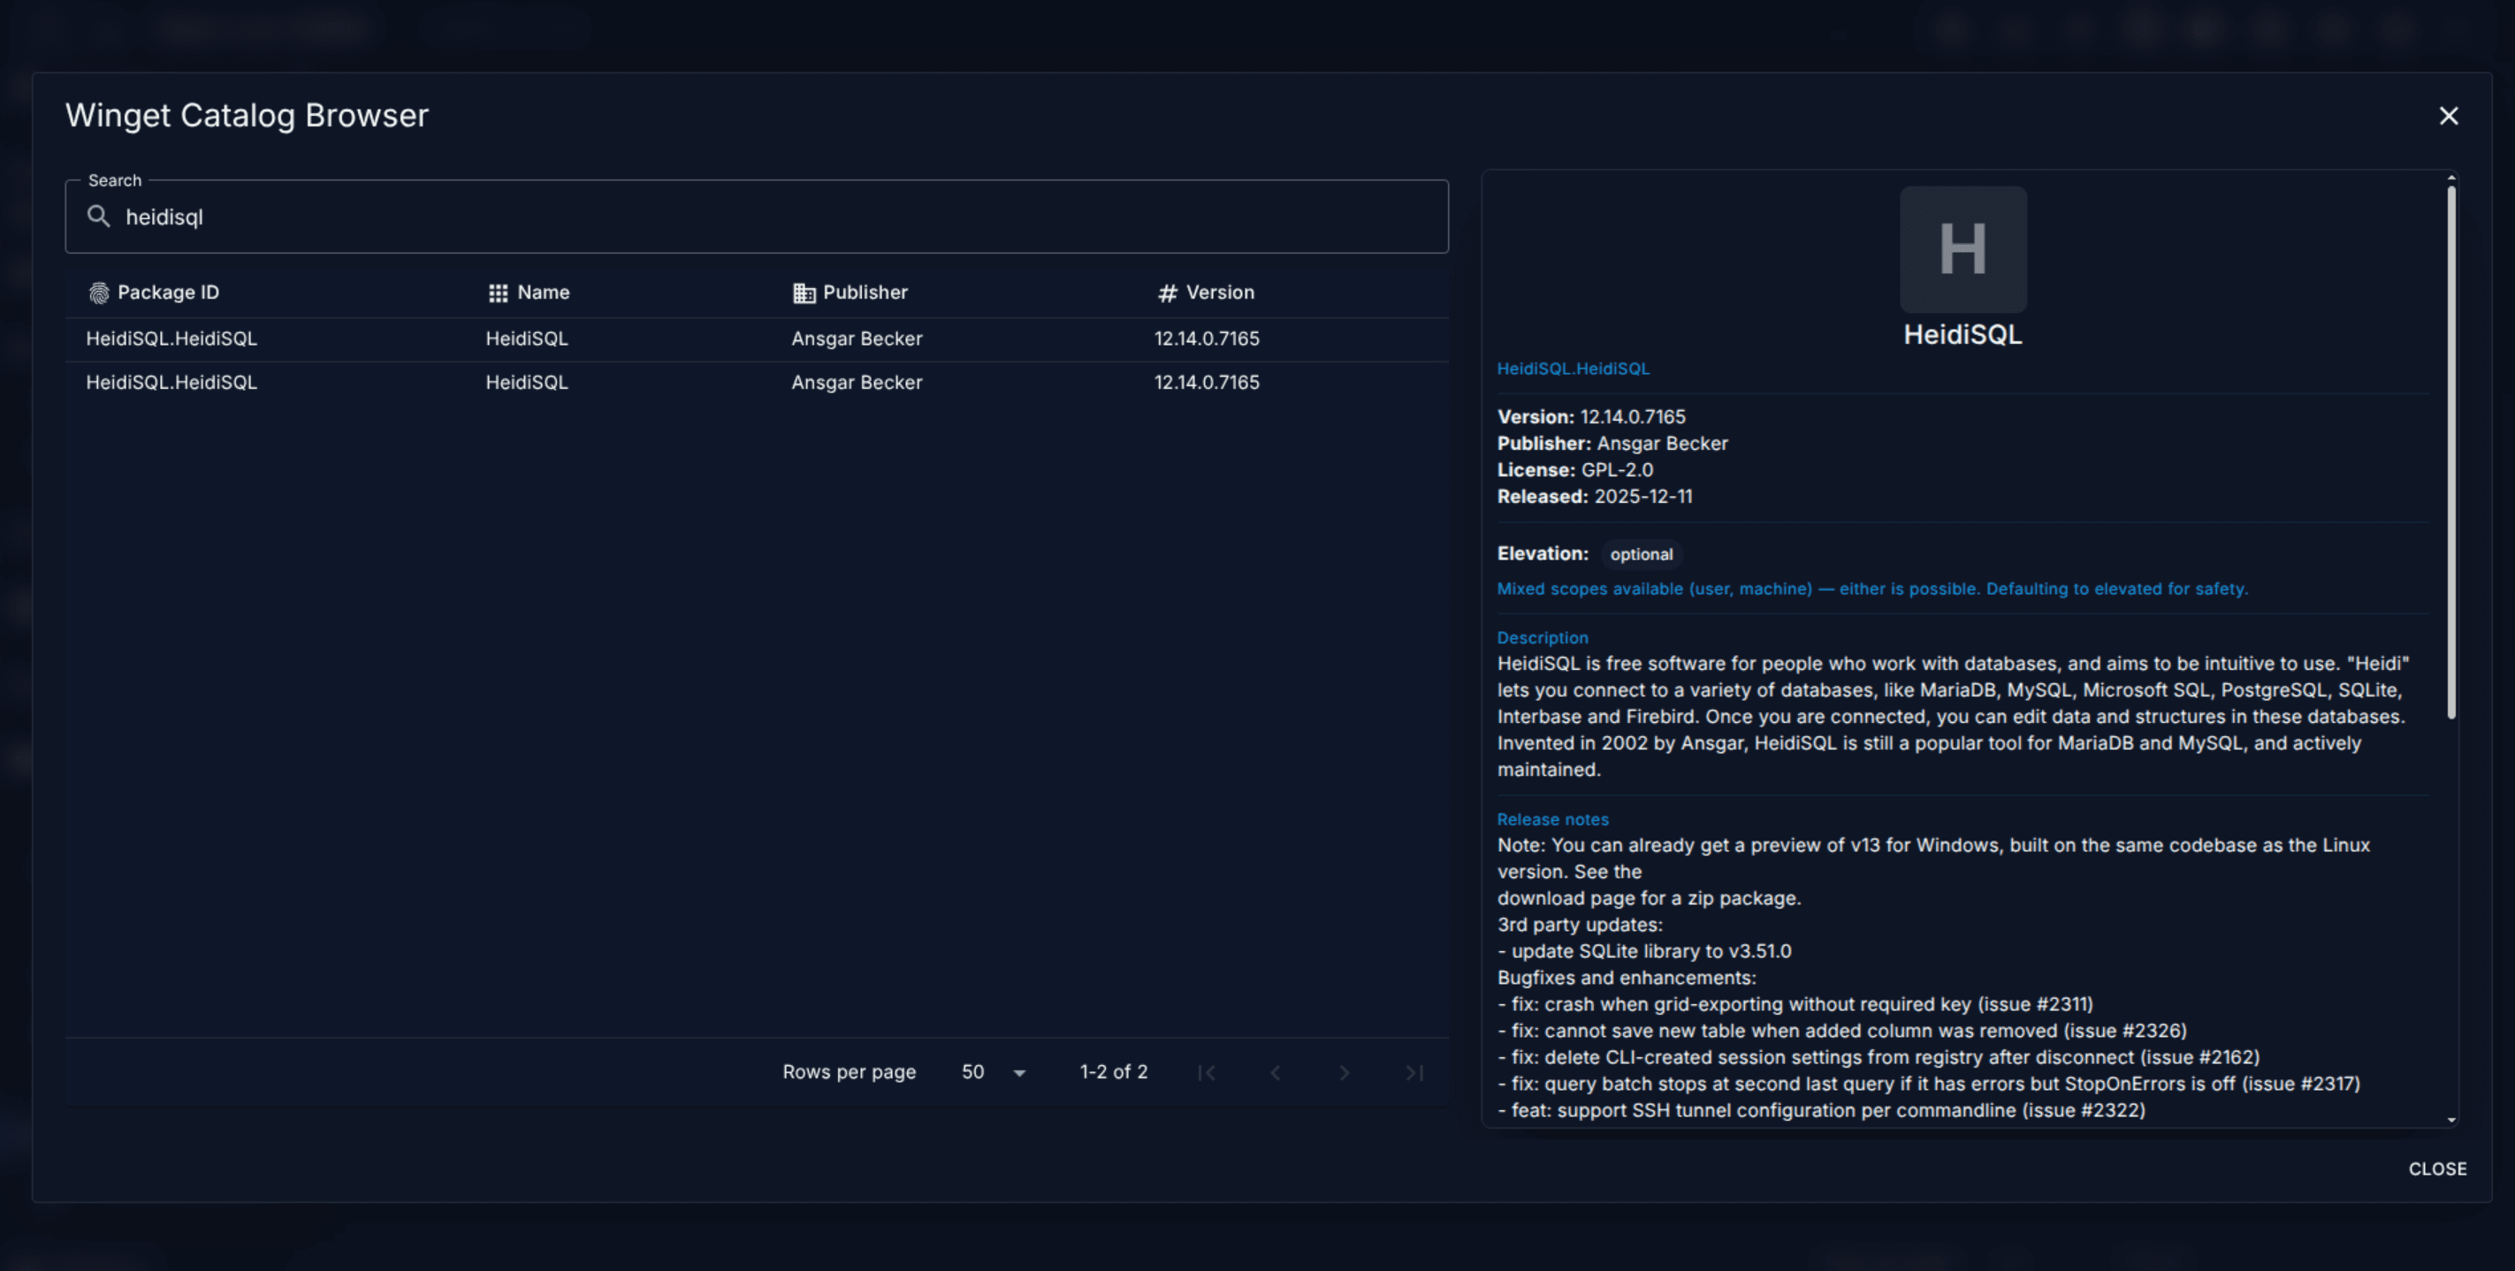This screenshot has height=1271, width=2515.
Task: Go to previous page of results
Action: pos(1275,1073)
